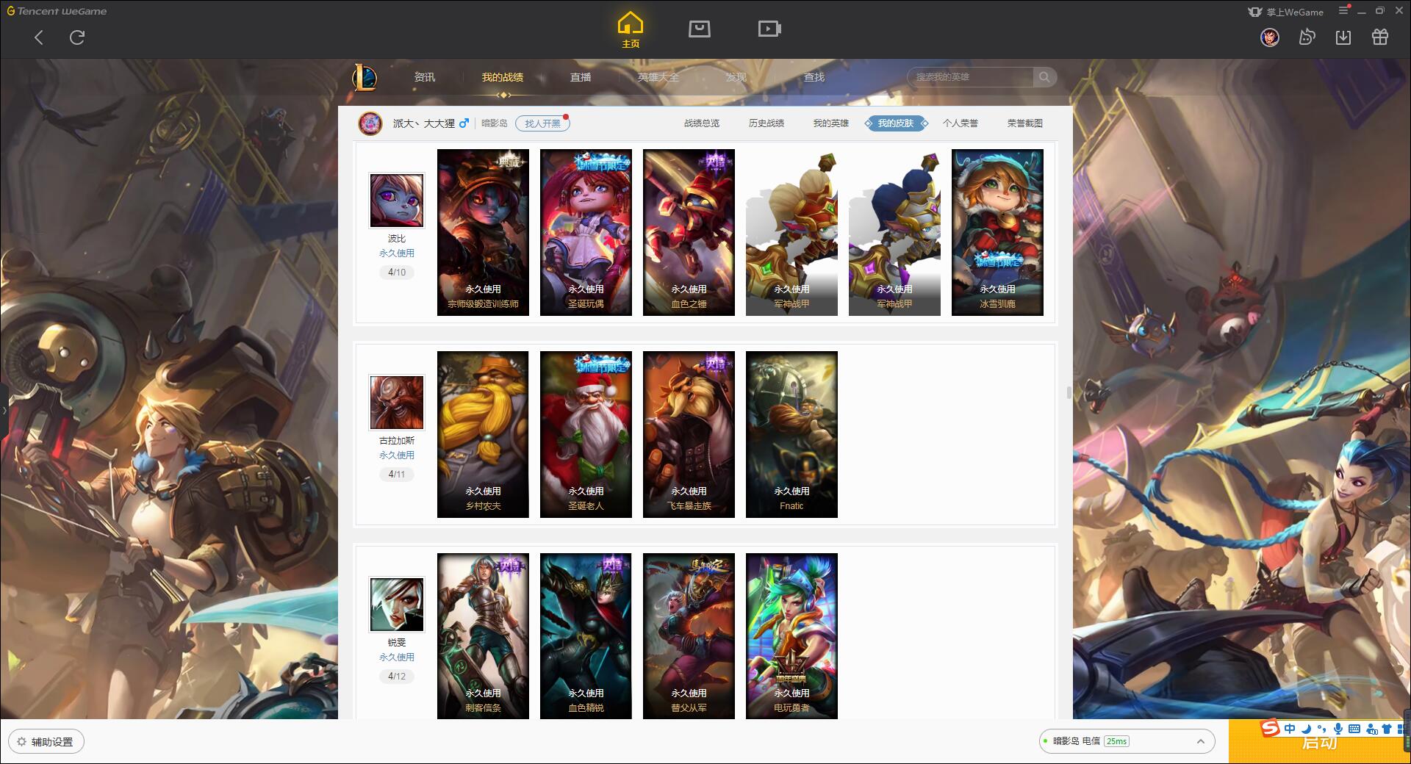Viewport: 1411px width, 764px height.
Task: Switch to the 我的战绩 tab
Action: tap(503, 77)
